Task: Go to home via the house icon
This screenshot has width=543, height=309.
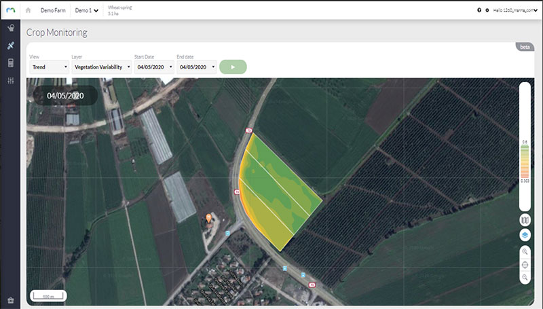Action: coord(28,11)
